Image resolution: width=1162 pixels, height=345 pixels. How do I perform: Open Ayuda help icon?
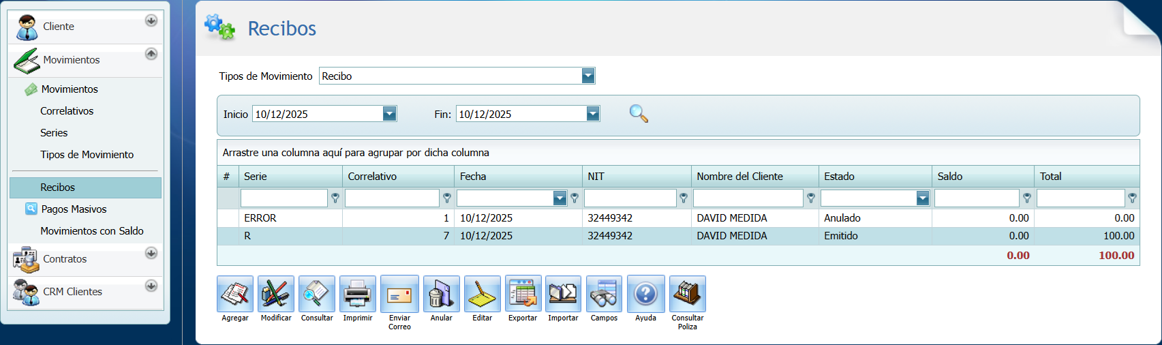tap(646, 294)
